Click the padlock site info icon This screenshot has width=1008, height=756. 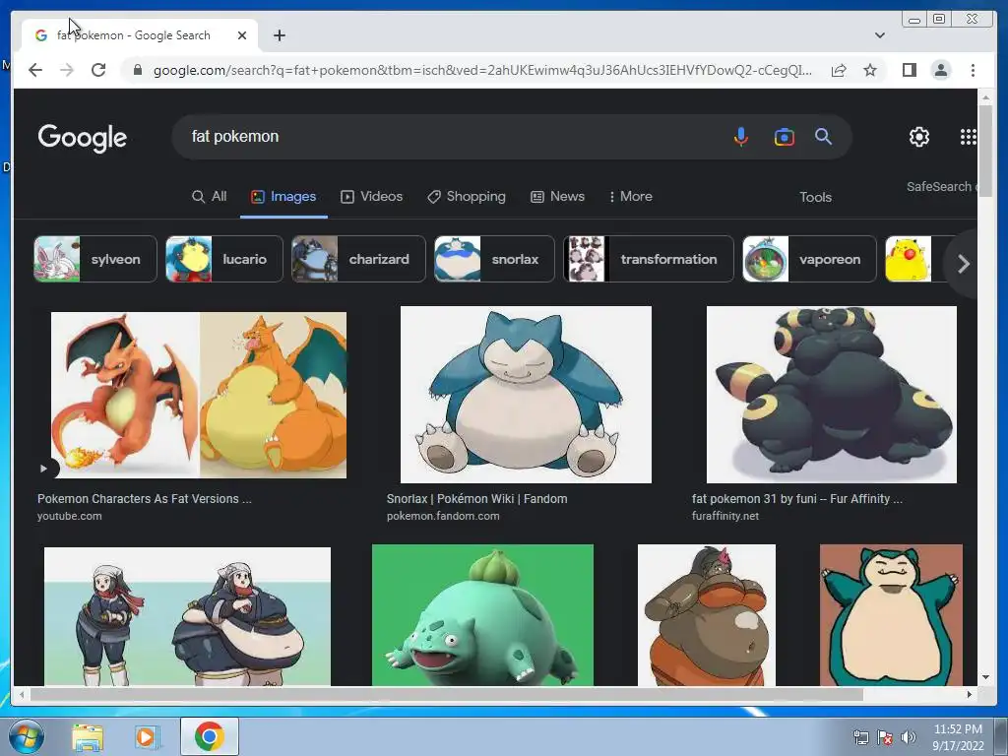tap(137, 70)
